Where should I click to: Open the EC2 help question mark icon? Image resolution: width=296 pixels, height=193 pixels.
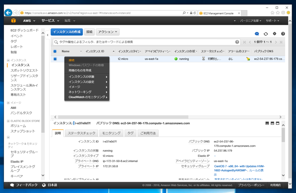tap(283, 33)
